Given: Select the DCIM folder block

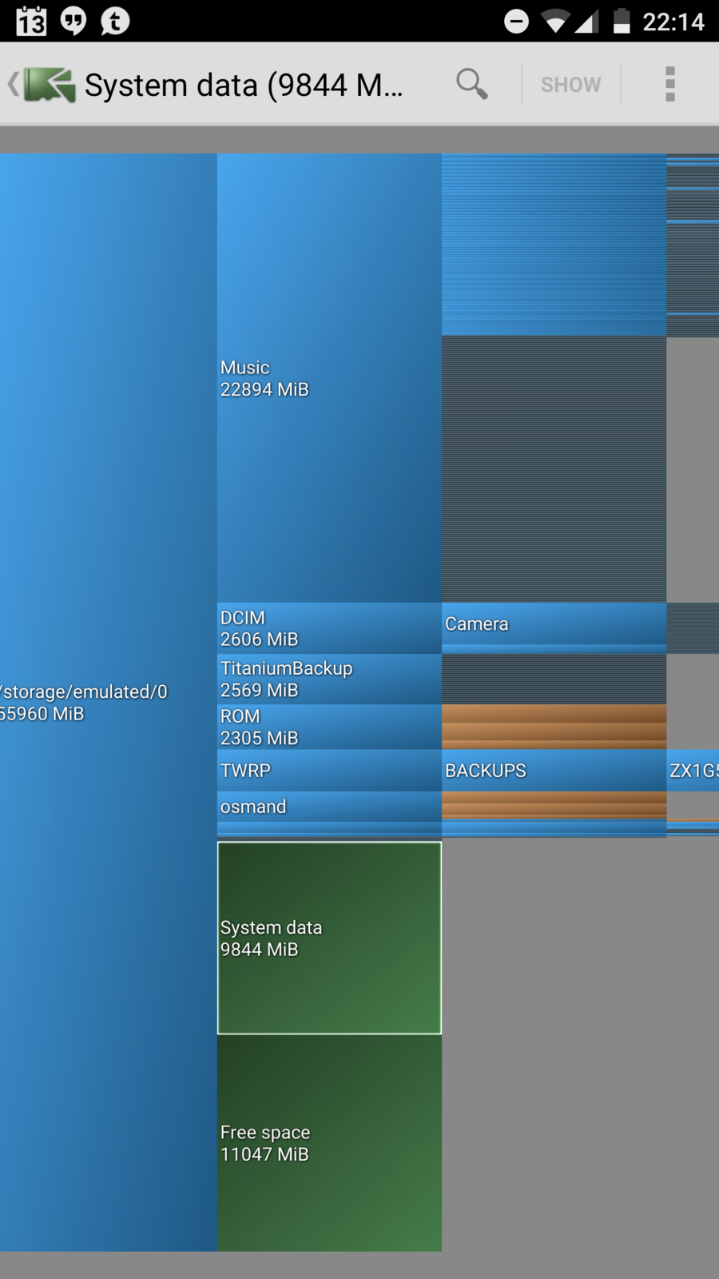Looking at the screenshot, I should (x=328, y=628).
